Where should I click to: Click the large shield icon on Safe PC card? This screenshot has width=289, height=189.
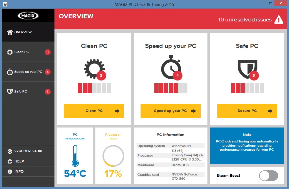[247, 69]
